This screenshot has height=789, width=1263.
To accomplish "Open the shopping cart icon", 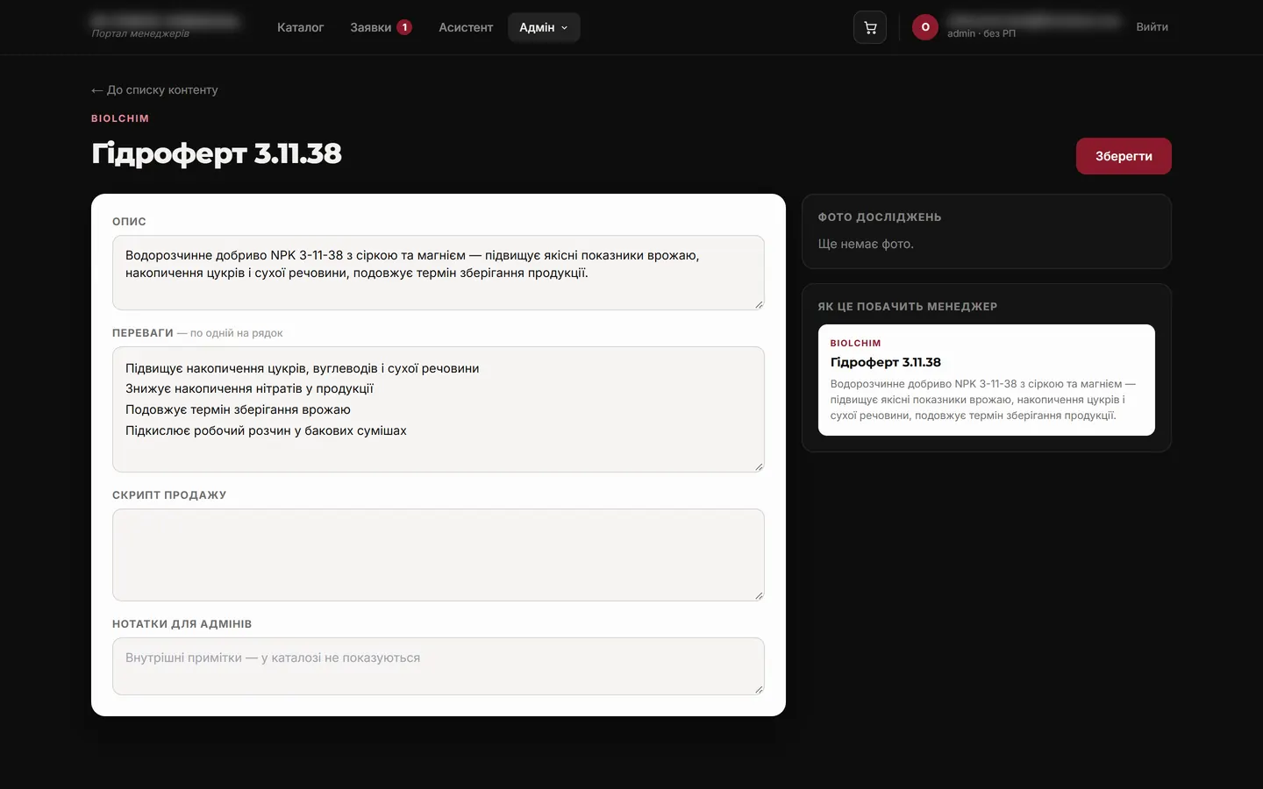I will tap(870, 27).
